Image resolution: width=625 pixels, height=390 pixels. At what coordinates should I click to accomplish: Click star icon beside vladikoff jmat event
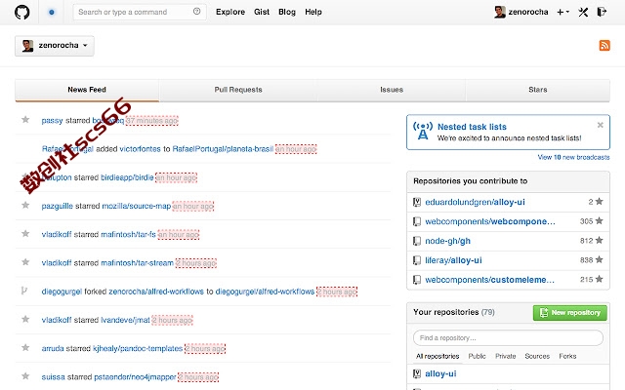[25, 319]
